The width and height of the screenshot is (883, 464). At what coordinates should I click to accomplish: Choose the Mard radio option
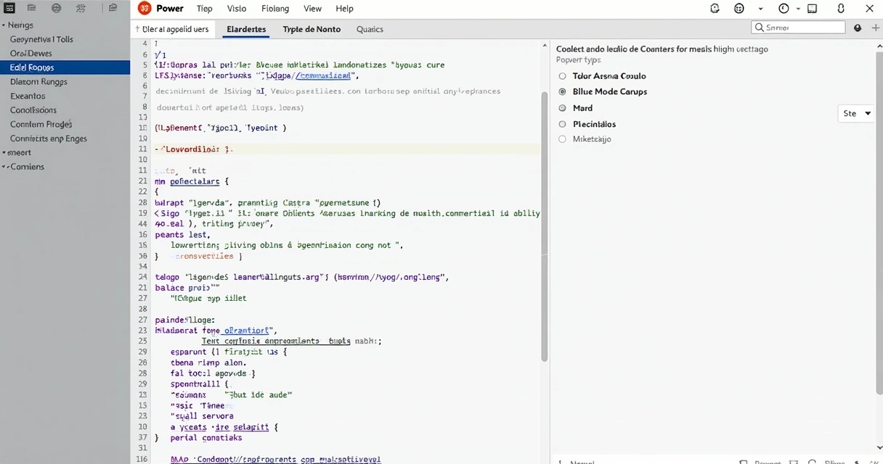point(562,108)
